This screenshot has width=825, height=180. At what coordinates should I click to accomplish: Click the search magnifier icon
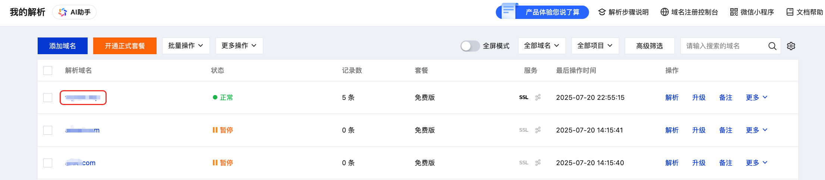(772, 46)
